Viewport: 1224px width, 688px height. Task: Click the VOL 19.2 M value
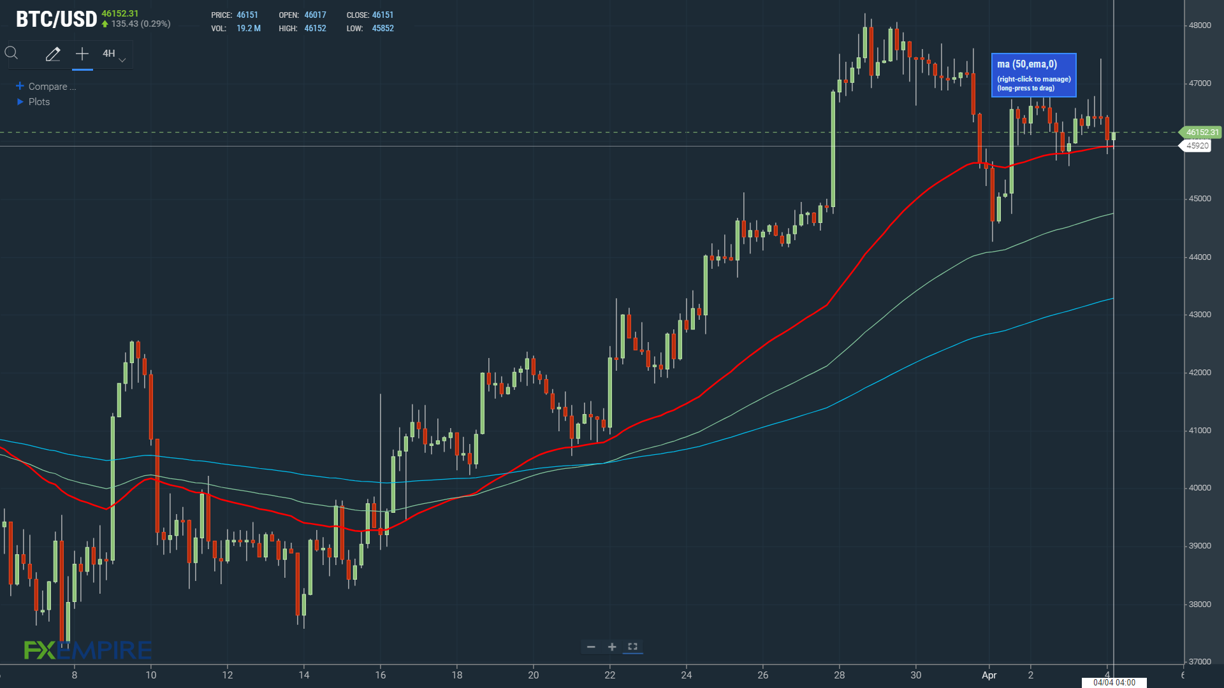249,29
